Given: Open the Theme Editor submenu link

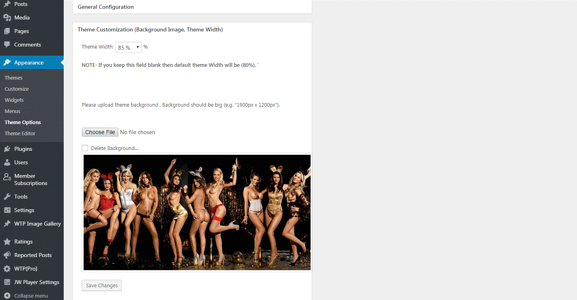Looking at the screenshot, I should tap(20, 133).
